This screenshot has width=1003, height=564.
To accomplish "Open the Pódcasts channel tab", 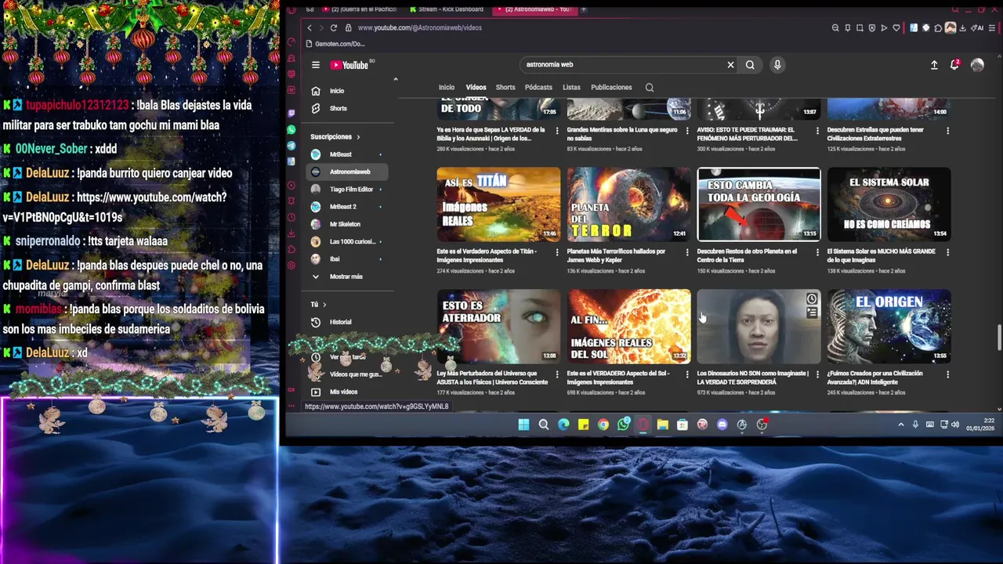I will tap(538, 88).
